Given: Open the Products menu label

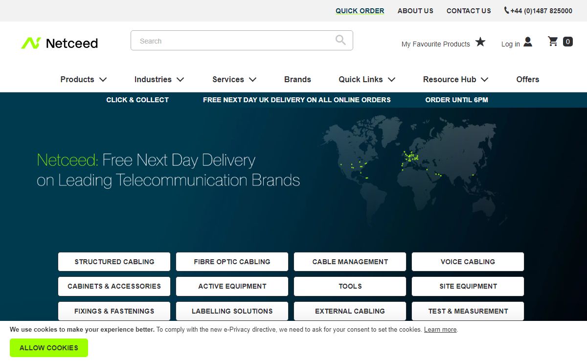Looking at the screenshot, I should (77, 79).
